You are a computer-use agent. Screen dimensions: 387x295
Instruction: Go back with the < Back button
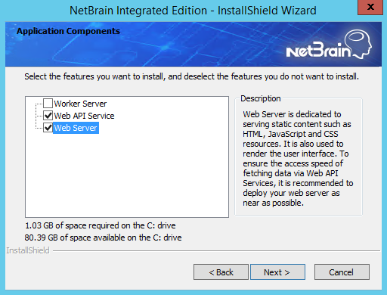click(221, 272)
